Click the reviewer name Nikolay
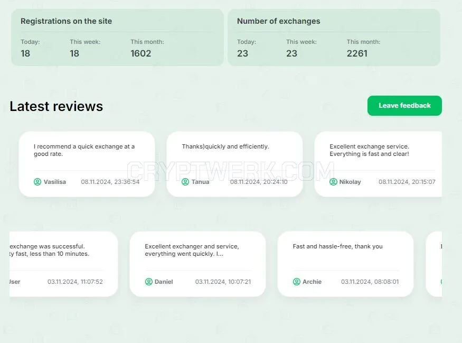 (x=350, y=182)
